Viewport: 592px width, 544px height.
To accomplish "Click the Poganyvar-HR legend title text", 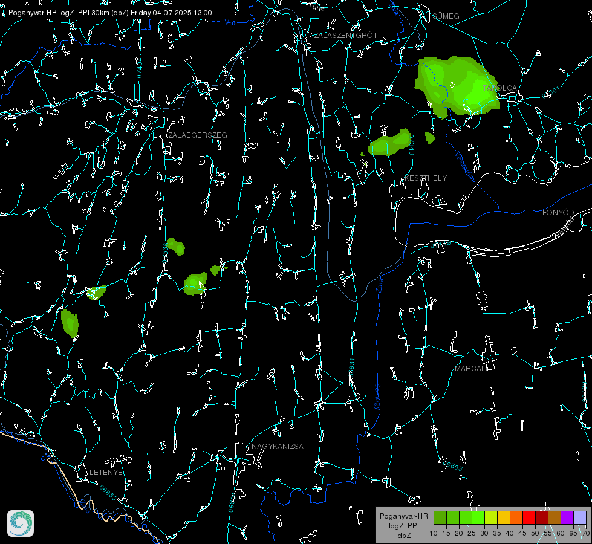I will click(x=404, y=516).
